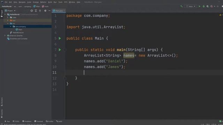Open the File menu
The image size is (223, 125).
click(6, 2)
